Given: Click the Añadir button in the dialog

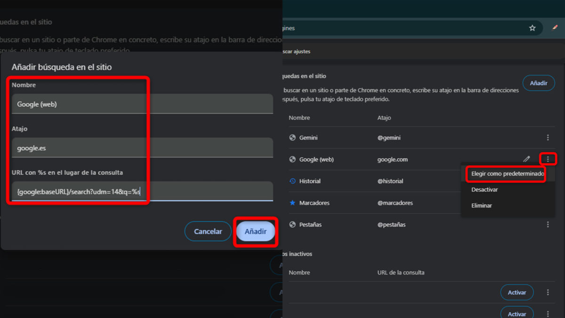Looking at the screenshot, I should point(256,231).
